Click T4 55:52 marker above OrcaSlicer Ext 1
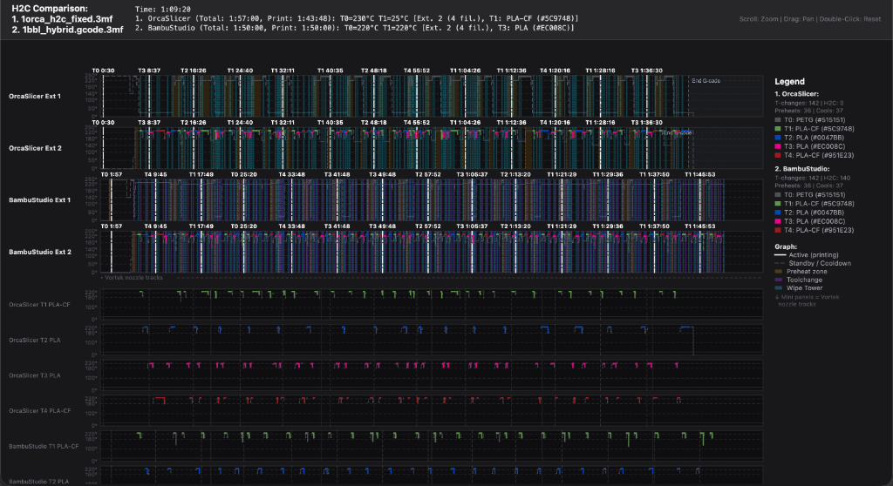Screen dimensions: 893x486 (417, 71)
